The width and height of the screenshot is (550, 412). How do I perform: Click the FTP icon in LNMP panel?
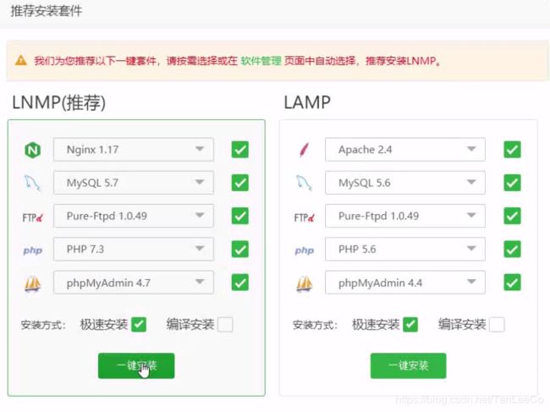(x=32, y=217)
